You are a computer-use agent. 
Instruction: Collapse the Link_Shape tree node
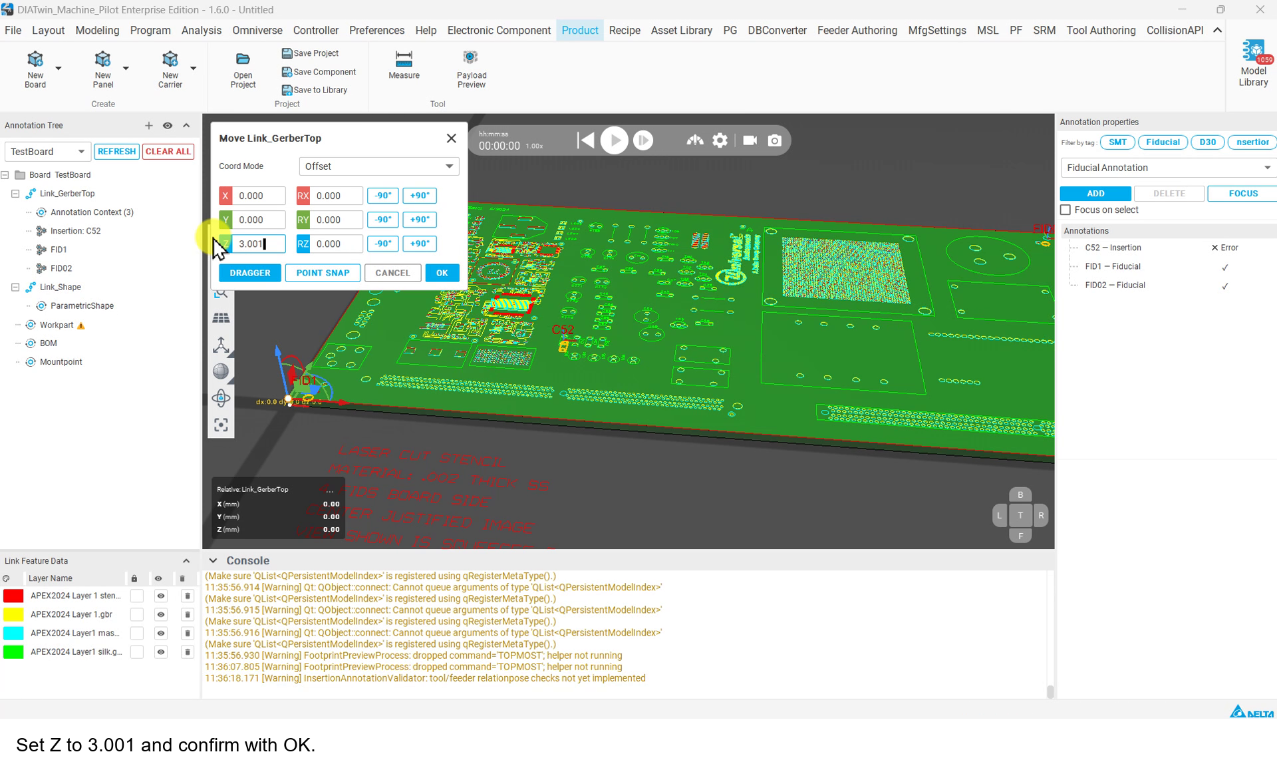pyautogui.click(x=15, y=288)
